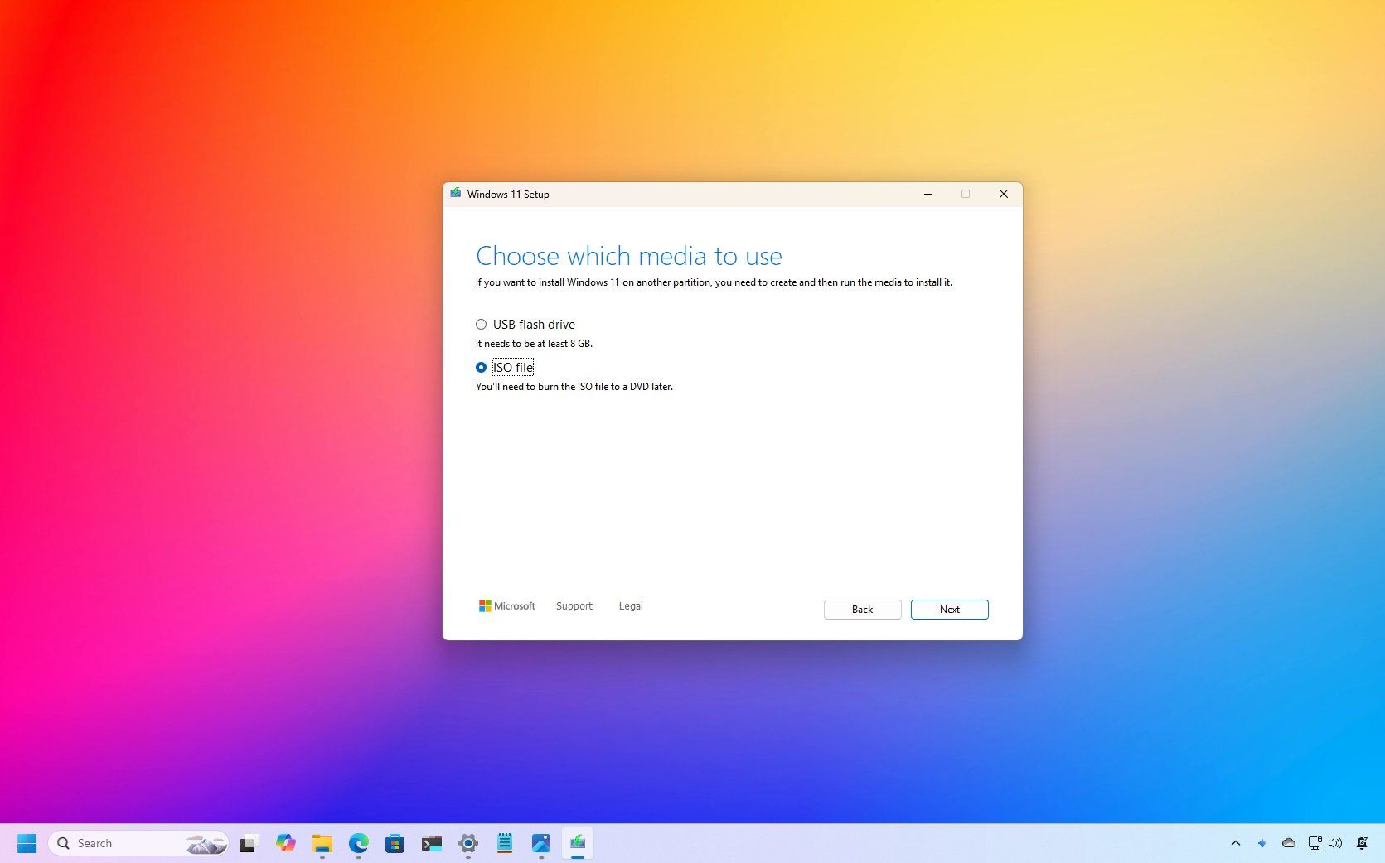Expand hidden system tray icons

1235,843
